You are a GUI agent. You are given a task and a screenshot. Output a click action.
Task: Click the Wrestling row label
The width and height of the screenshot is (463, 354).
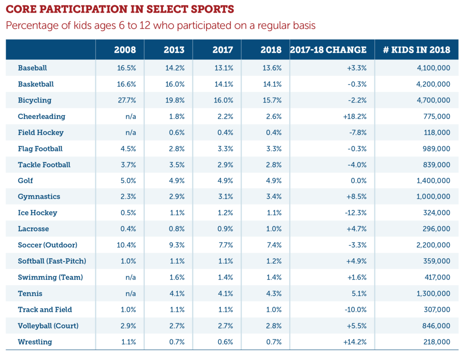tap(35, 342)
